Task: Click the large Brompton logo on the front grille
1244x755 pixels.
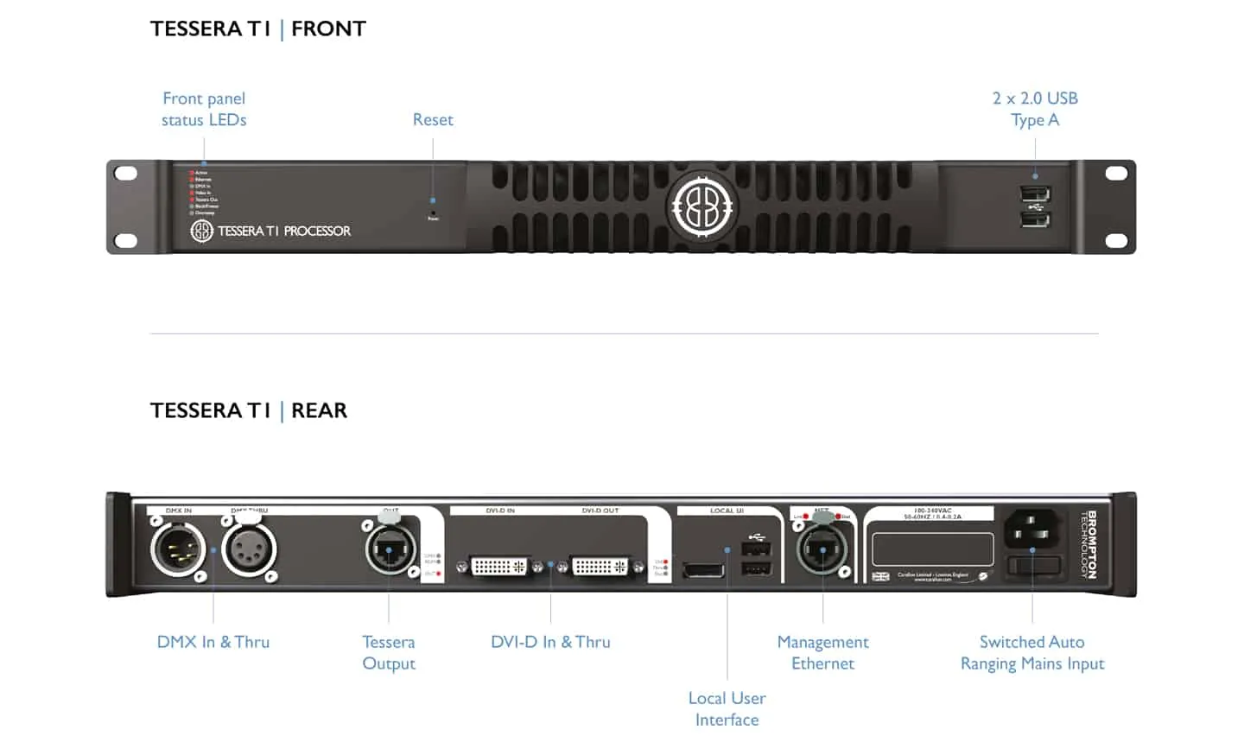Action: click(702, 206)
